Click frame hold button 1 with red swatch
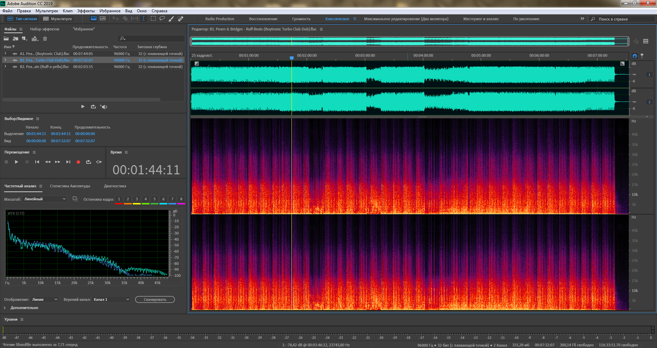657x348 pixels. [119, 199]
